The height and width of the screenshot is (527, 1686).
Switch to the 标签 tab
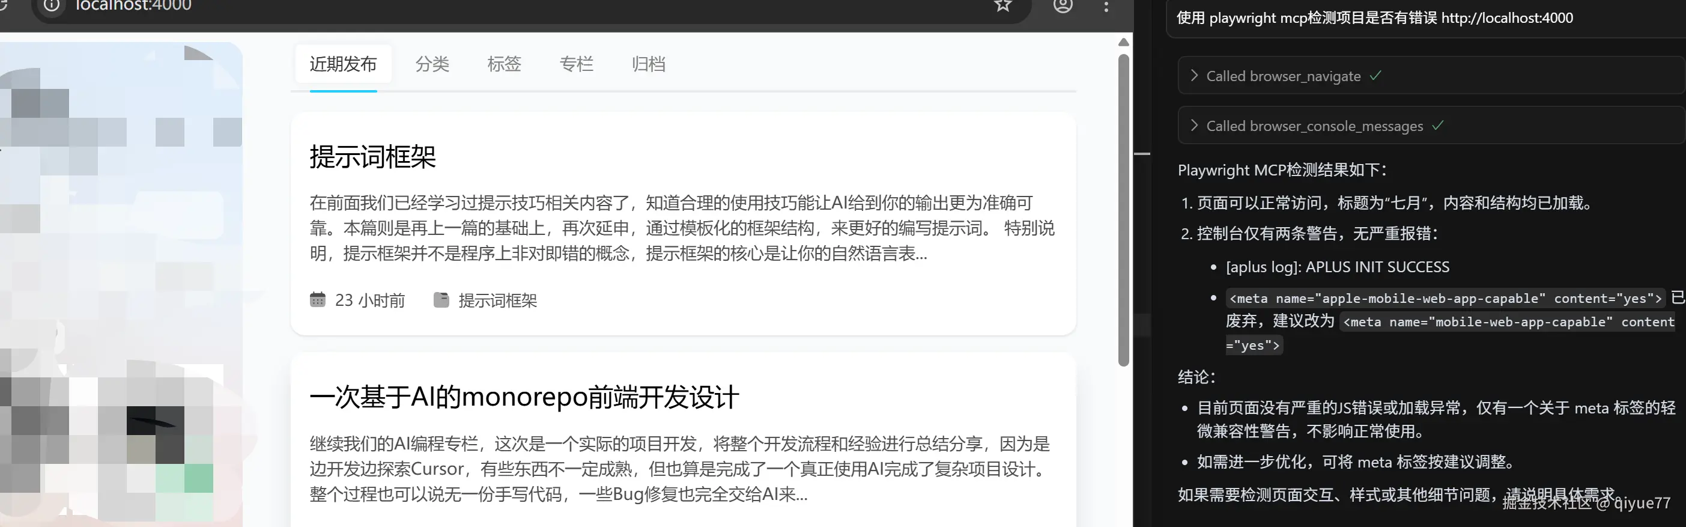tap(504, 64)
